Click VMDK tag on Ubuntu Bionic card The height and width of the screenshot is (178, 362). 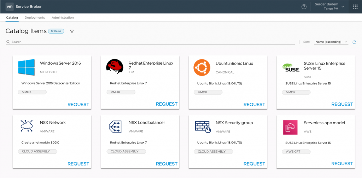(208, 92)
